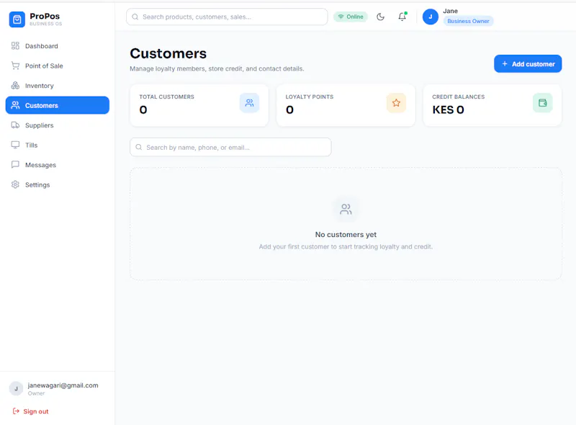Click the No customers yet heading

pos(346,235)
